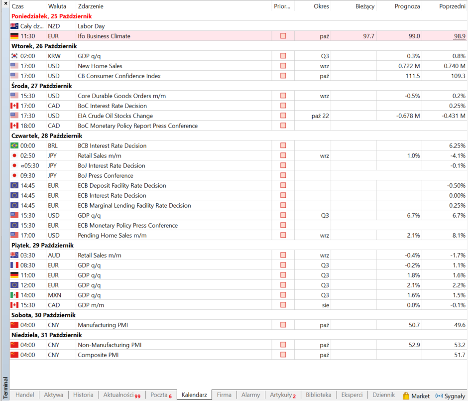Toggle priority box for BoC Interest Rate Decision
468x401 pixels.
tap(283, 106)
